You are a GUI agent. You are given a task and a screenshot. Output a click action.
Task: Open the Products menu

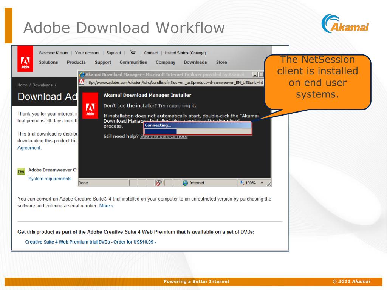coord(76,62)
